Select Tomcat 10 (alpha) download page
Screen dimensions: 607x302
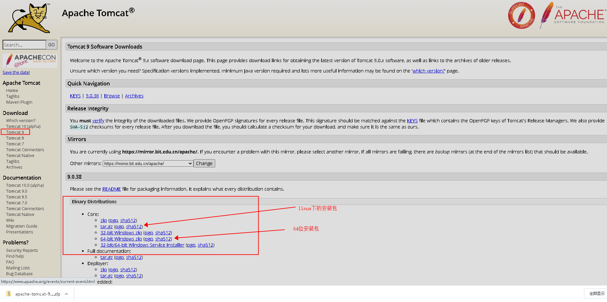23,127
